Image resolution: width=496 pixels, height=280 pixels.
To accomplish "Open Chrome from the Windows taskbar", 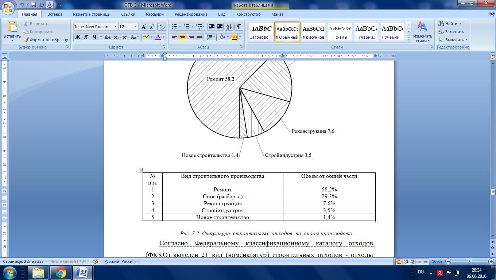I will 61,272.
